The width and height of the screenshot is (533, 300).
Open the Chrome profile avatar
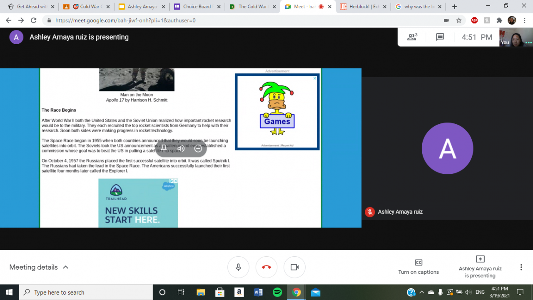click(x=512, y=20)
